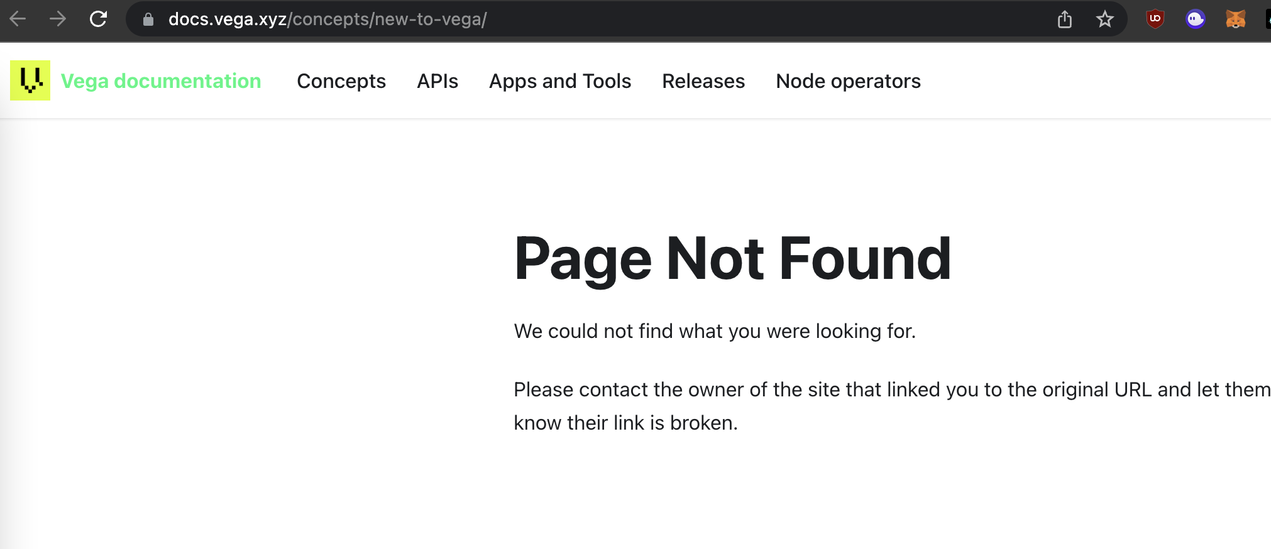This screenshot has width=1271, height=549.
Task: Open the Concepts section
Action: point(341,81)
